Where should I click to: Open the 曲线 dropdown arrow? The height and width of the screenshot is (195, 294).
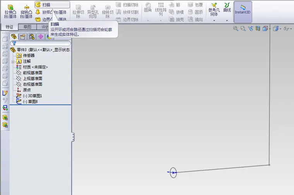(227, 21)
